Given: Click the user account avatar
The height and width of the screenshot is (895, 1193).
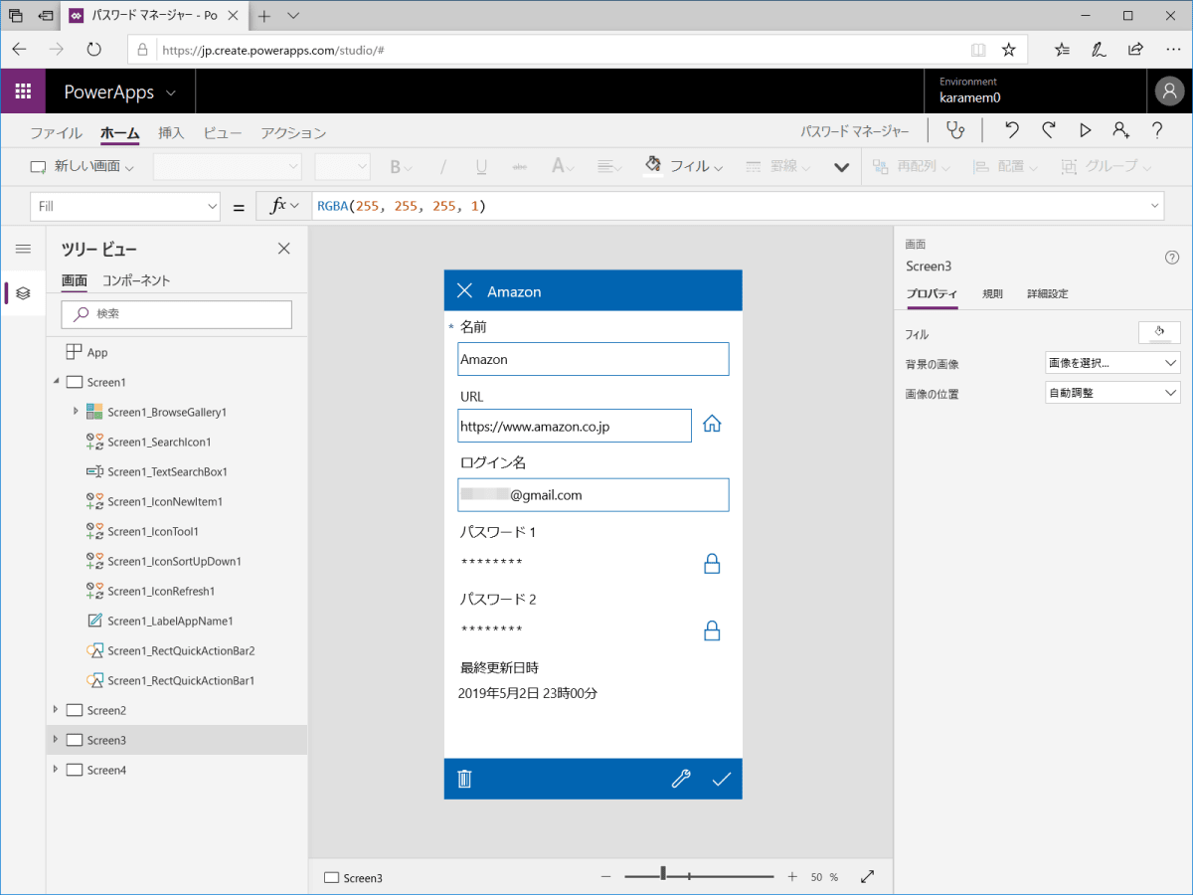Looking at the screenshot, I should click(x=1168, y=91).
